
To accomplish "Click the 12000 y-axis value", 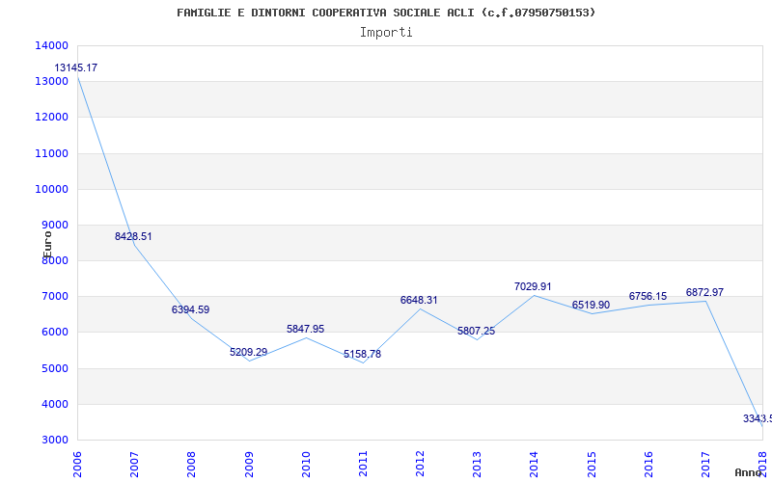I will coord(51,118).
